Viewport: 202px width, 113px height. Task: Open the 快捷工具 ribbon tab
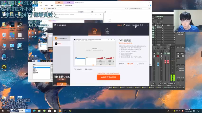pyautogui.click(x=59, y=5)
